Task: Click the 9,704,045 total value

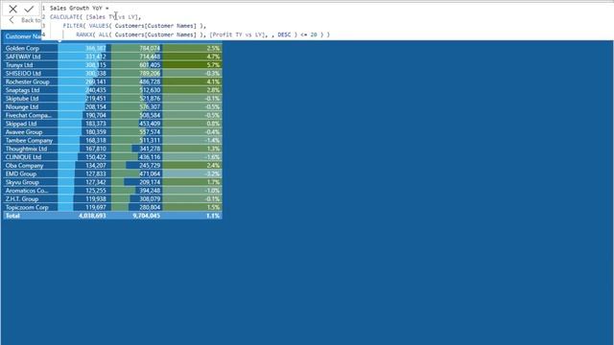Action: (x=146, y=216)
